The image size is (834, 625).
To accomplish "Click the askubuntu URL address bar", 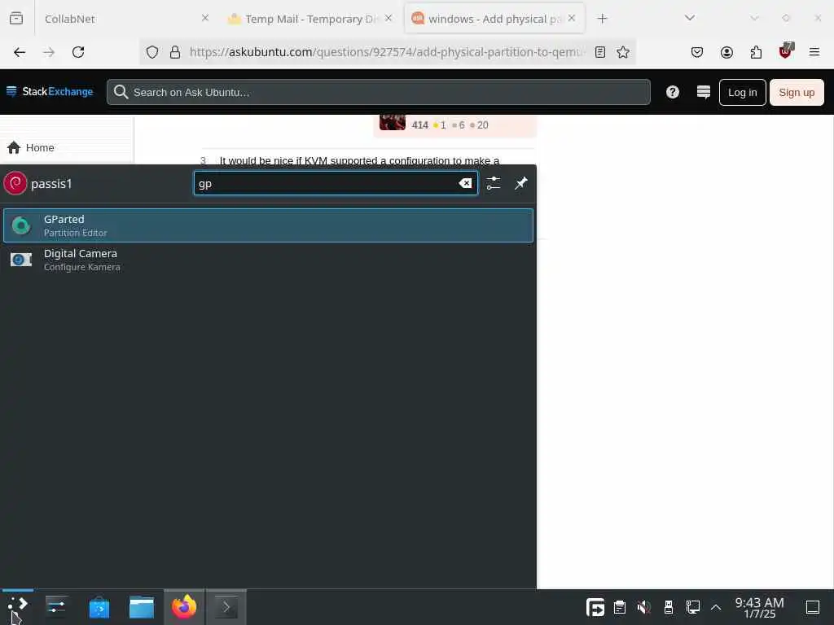I will (x=385, y=52).
